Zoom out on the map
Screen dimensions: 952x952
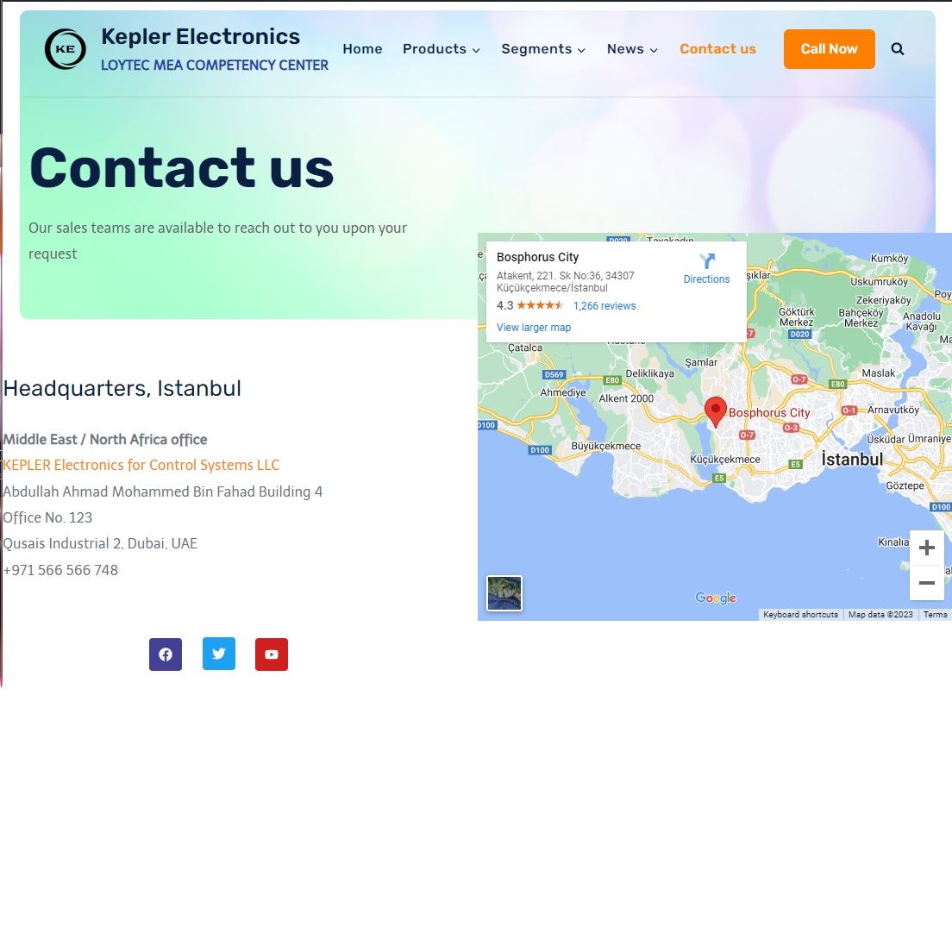tap(927, 584)
